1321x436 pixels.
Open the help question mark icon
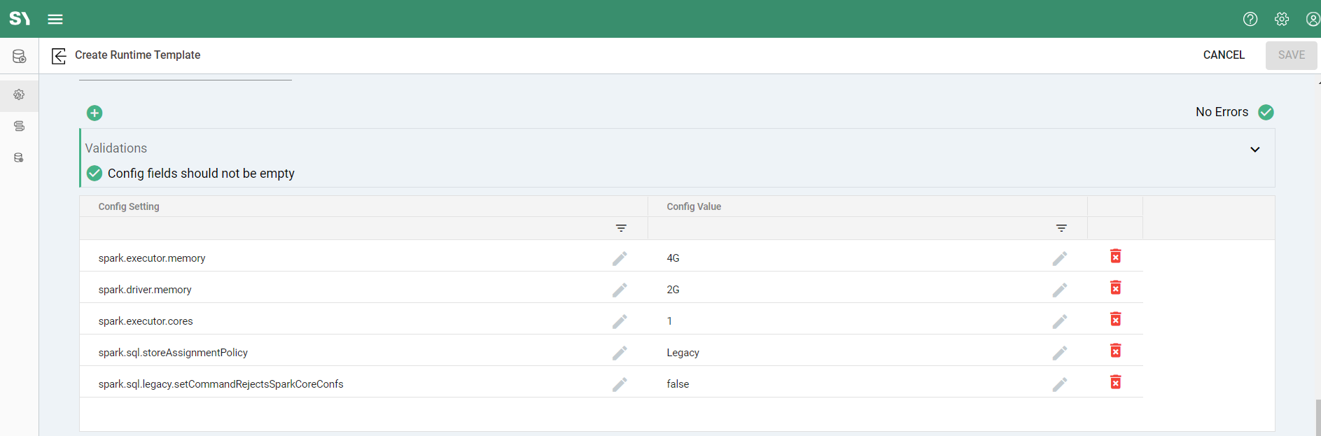1250,19
